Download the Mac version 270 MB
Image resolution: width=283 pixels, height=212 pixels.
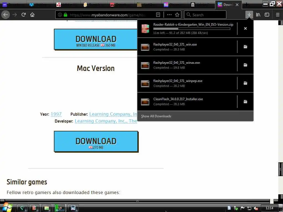click(96, 142)
